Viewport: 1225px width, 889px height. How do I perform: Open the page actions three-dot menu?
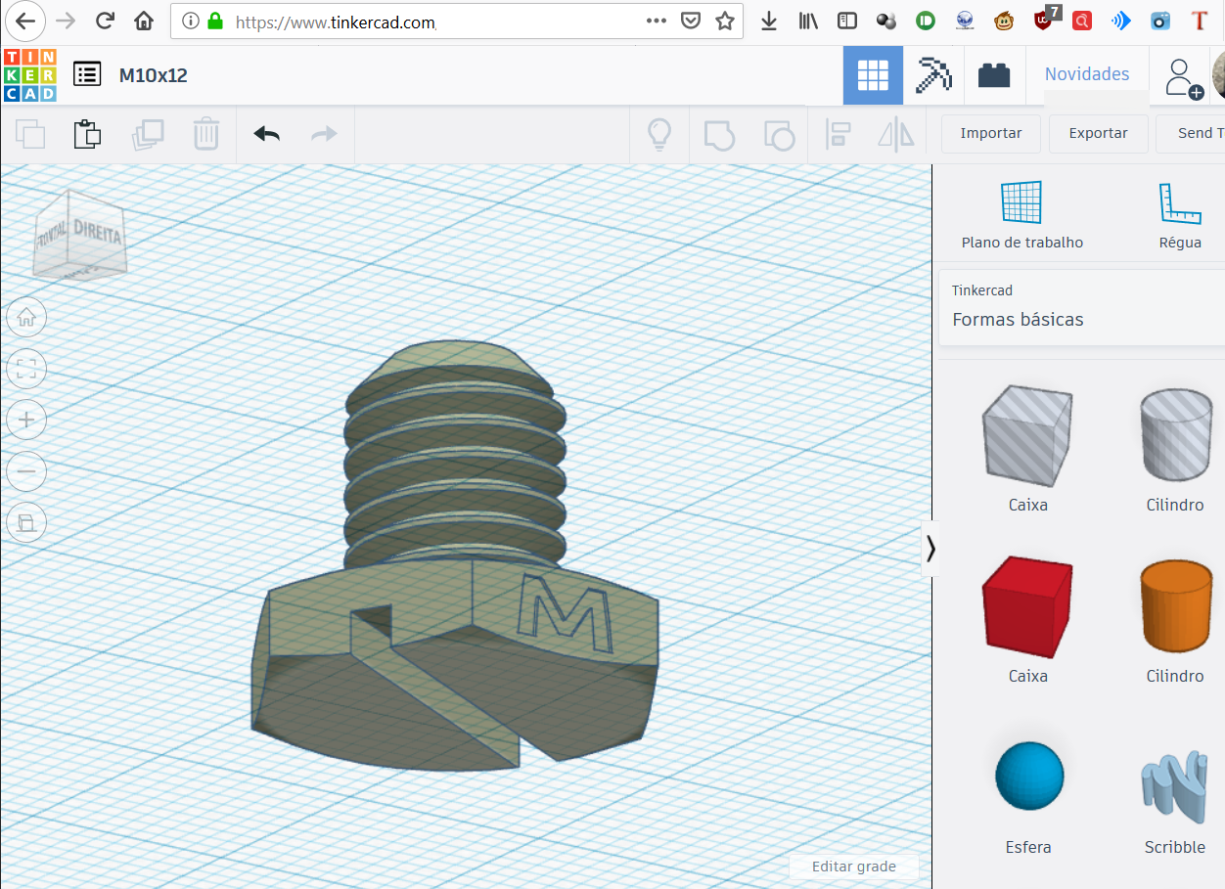tap(657, 21)
